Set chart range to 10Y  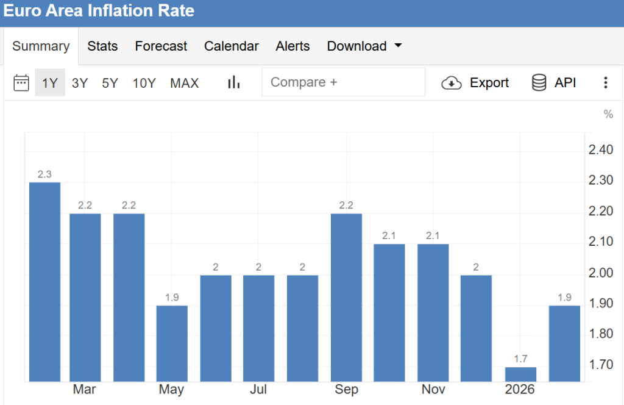click(x=144, y=83)
